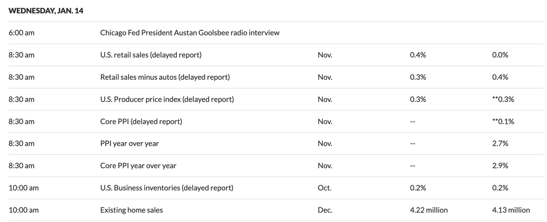Select Core PPI (delayed report) entry

[141, 121]
